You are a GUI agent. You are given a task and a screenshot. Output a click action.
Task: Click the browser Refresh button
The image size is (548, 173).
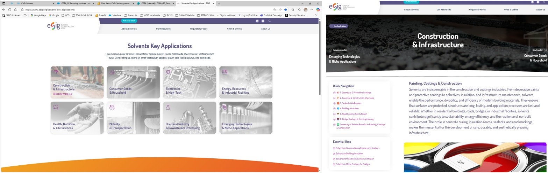[10, 10]
